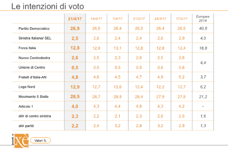Click the Partito Democratico row label
The width and height of the screenshot is (228, 149).
34,28
